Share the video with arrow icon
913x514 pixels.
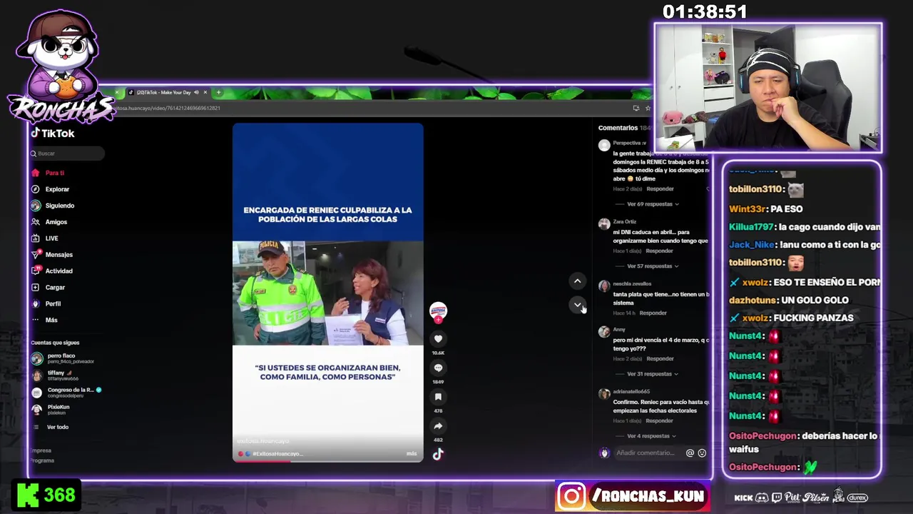click(438, 426)
